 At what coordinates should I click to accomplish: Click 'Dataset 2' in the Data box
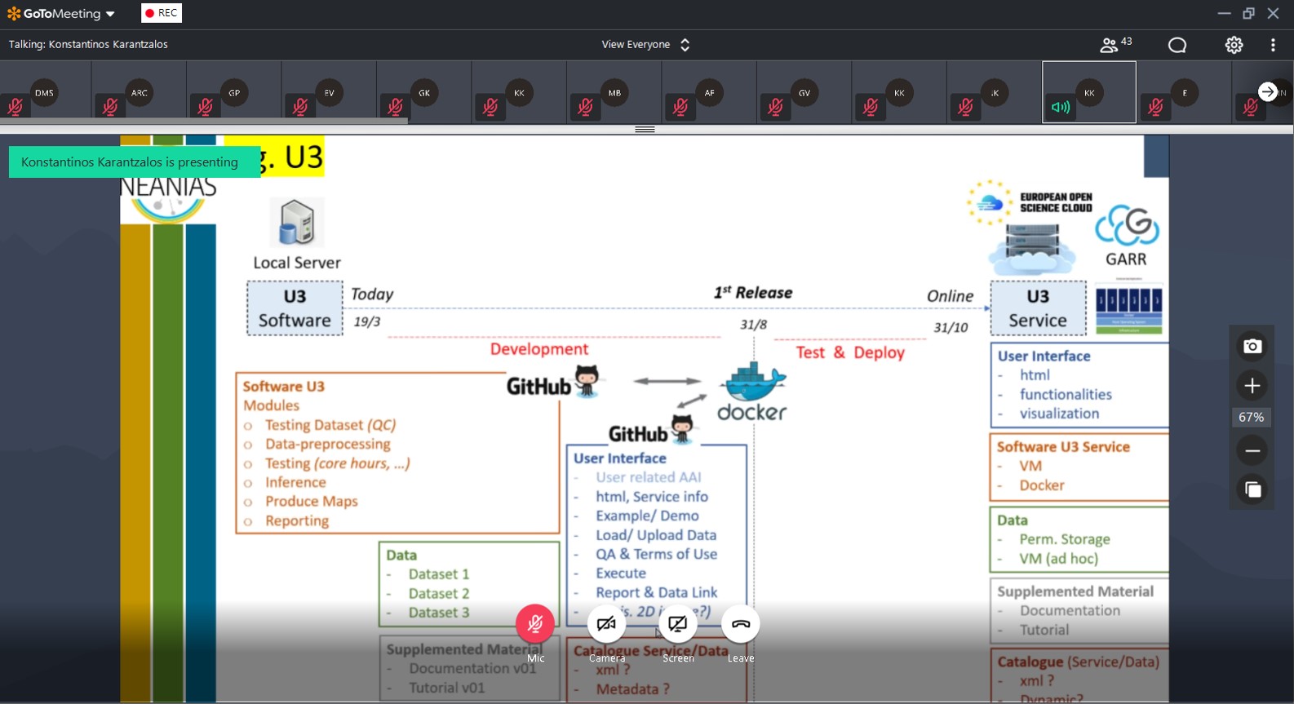click(x=439, y=593)
